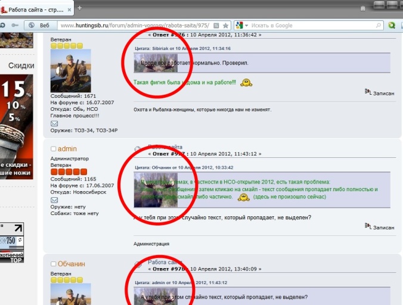Click the magnifier icon in search field
Image resolution: width=403 pixels, height=305 pixels.
point(378,26)
